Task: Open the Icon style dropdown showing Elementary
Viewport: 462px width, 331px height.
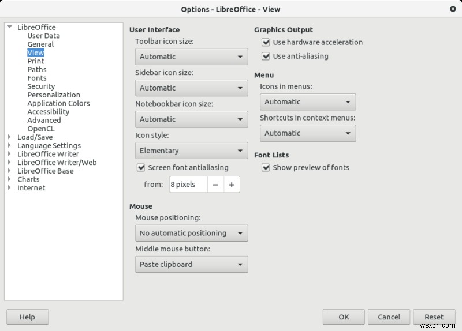Action: pos(192,151)
